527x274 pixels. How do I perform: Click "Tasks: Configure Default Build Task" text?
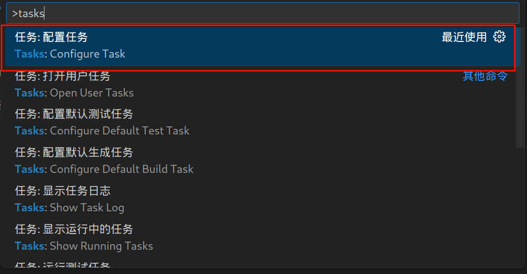click(104, 169)
